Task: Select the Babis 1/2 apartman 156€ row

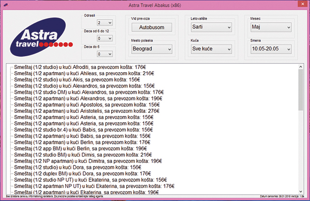Action: coord(82,136)
